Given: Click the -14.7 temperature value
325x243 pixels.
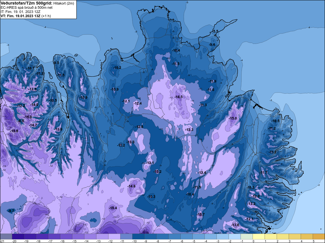Looking at the screenshot, I should click(x=33, y=125).
